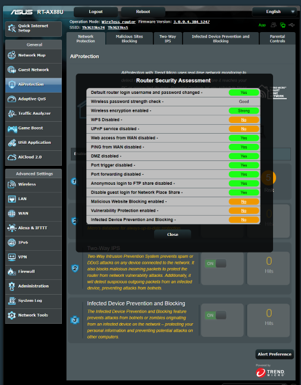Switch to Parental Controls tab
301x385 pixels.
277,39
